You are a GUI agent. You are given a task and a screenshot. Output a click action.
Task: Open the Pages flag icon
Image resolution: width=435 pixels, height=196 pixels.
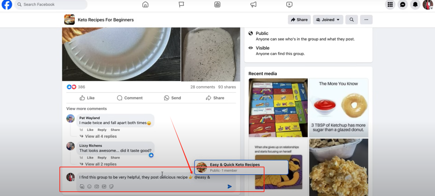pyautogui.click(x=181, y=4)
